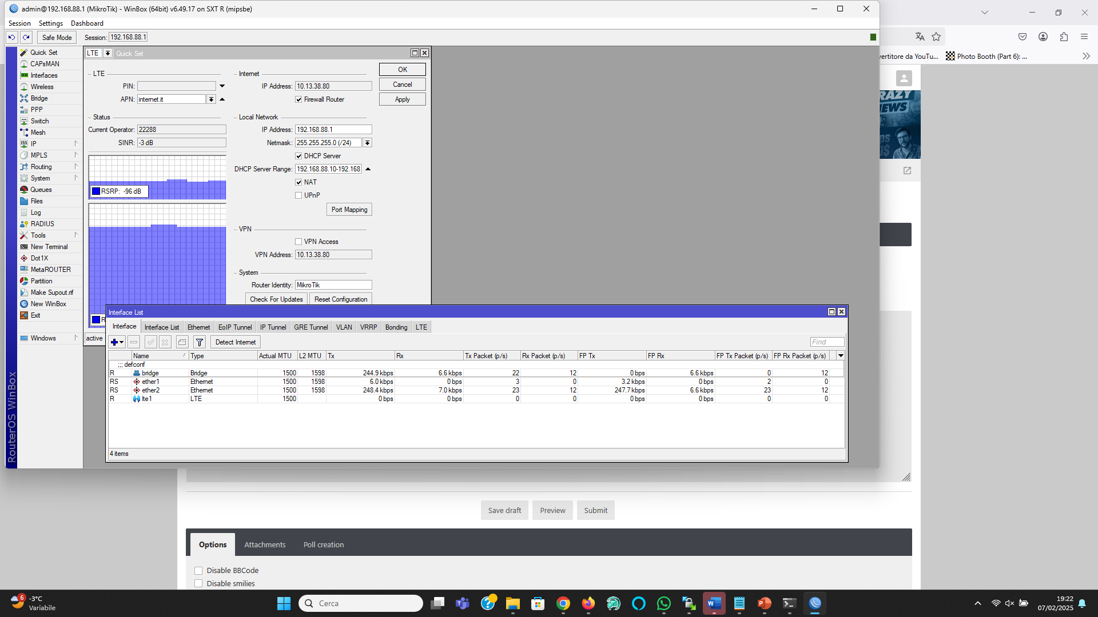Screen dimensions: 1098x617
Task: Open PPP in the sidebar
Action: (37, 110)
